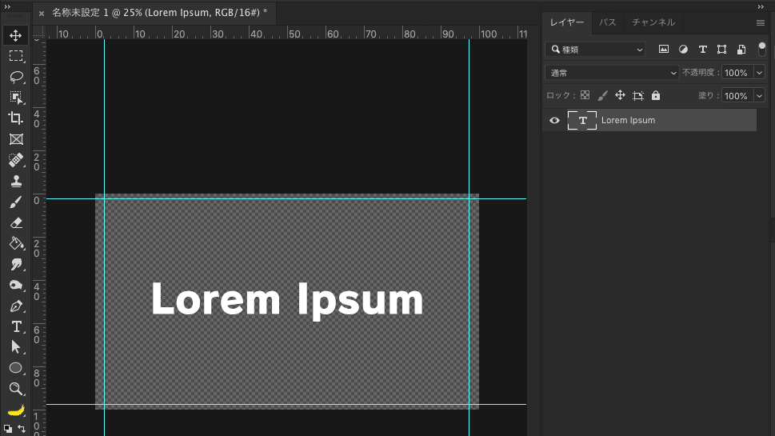
Task: Close the 名称未設定 1 document tab
Action: pos(42,14)
